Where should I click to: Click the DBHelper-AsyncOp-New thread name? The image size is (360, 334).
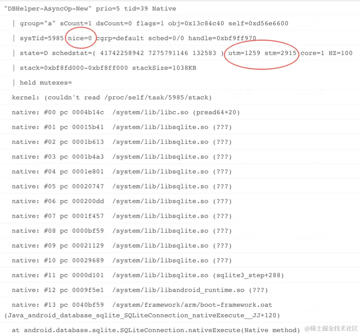tap(48, 9)
